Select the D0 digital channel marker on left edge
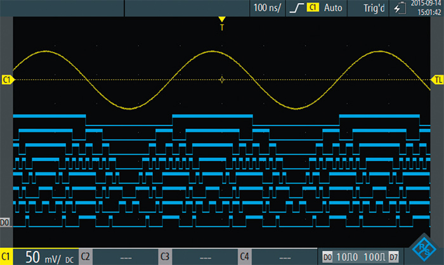 click(x=5, y=223)
